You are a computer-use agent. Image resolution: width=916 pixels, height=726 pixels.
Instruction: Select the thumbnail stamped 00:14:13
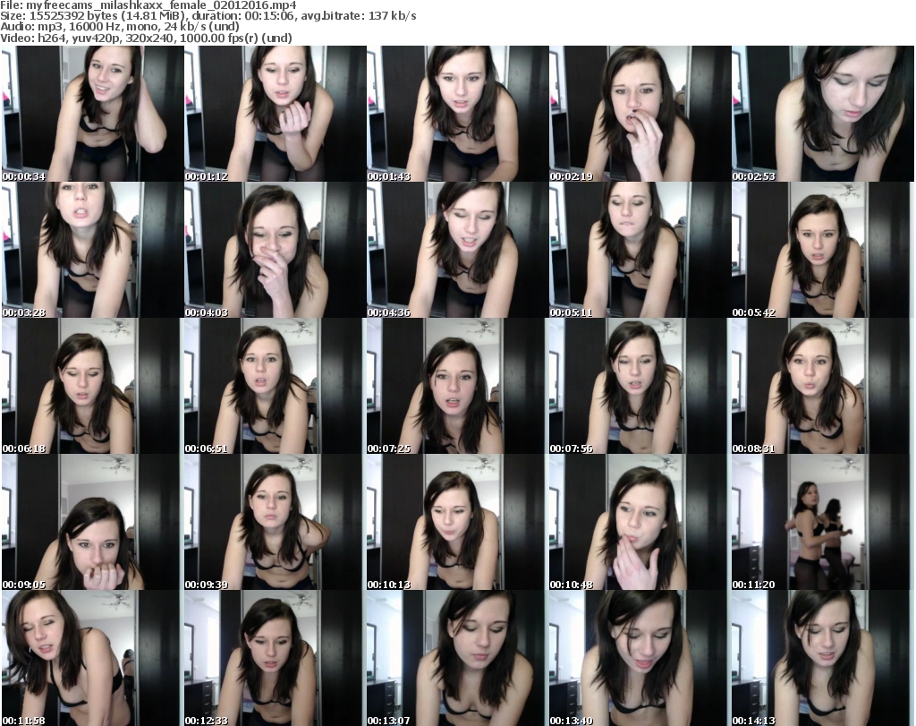[823, 658]
